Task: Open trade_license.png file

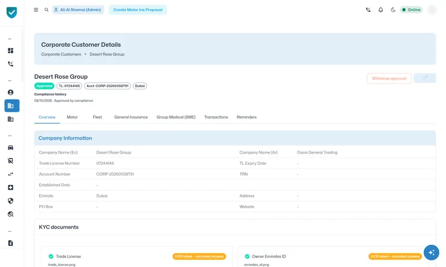Action: 62,265
